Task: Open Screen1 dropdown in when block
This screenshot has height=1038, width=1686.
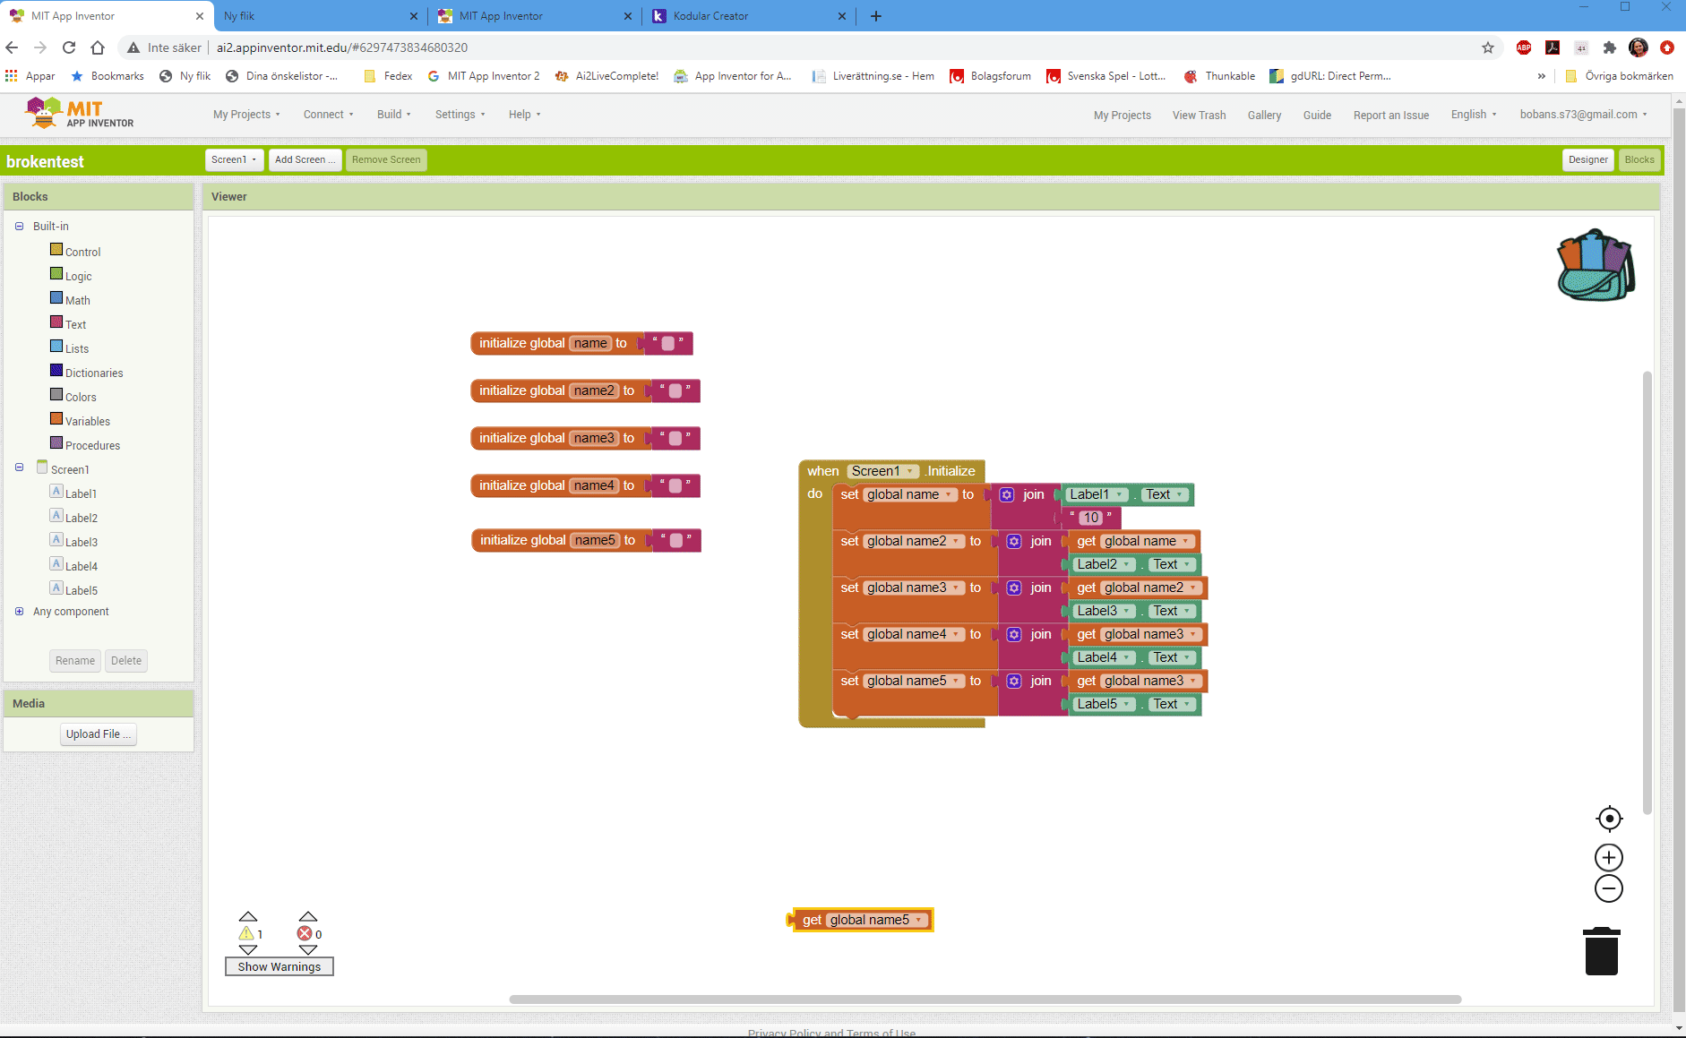Action: pyautogui.click(x=883, y=471)
